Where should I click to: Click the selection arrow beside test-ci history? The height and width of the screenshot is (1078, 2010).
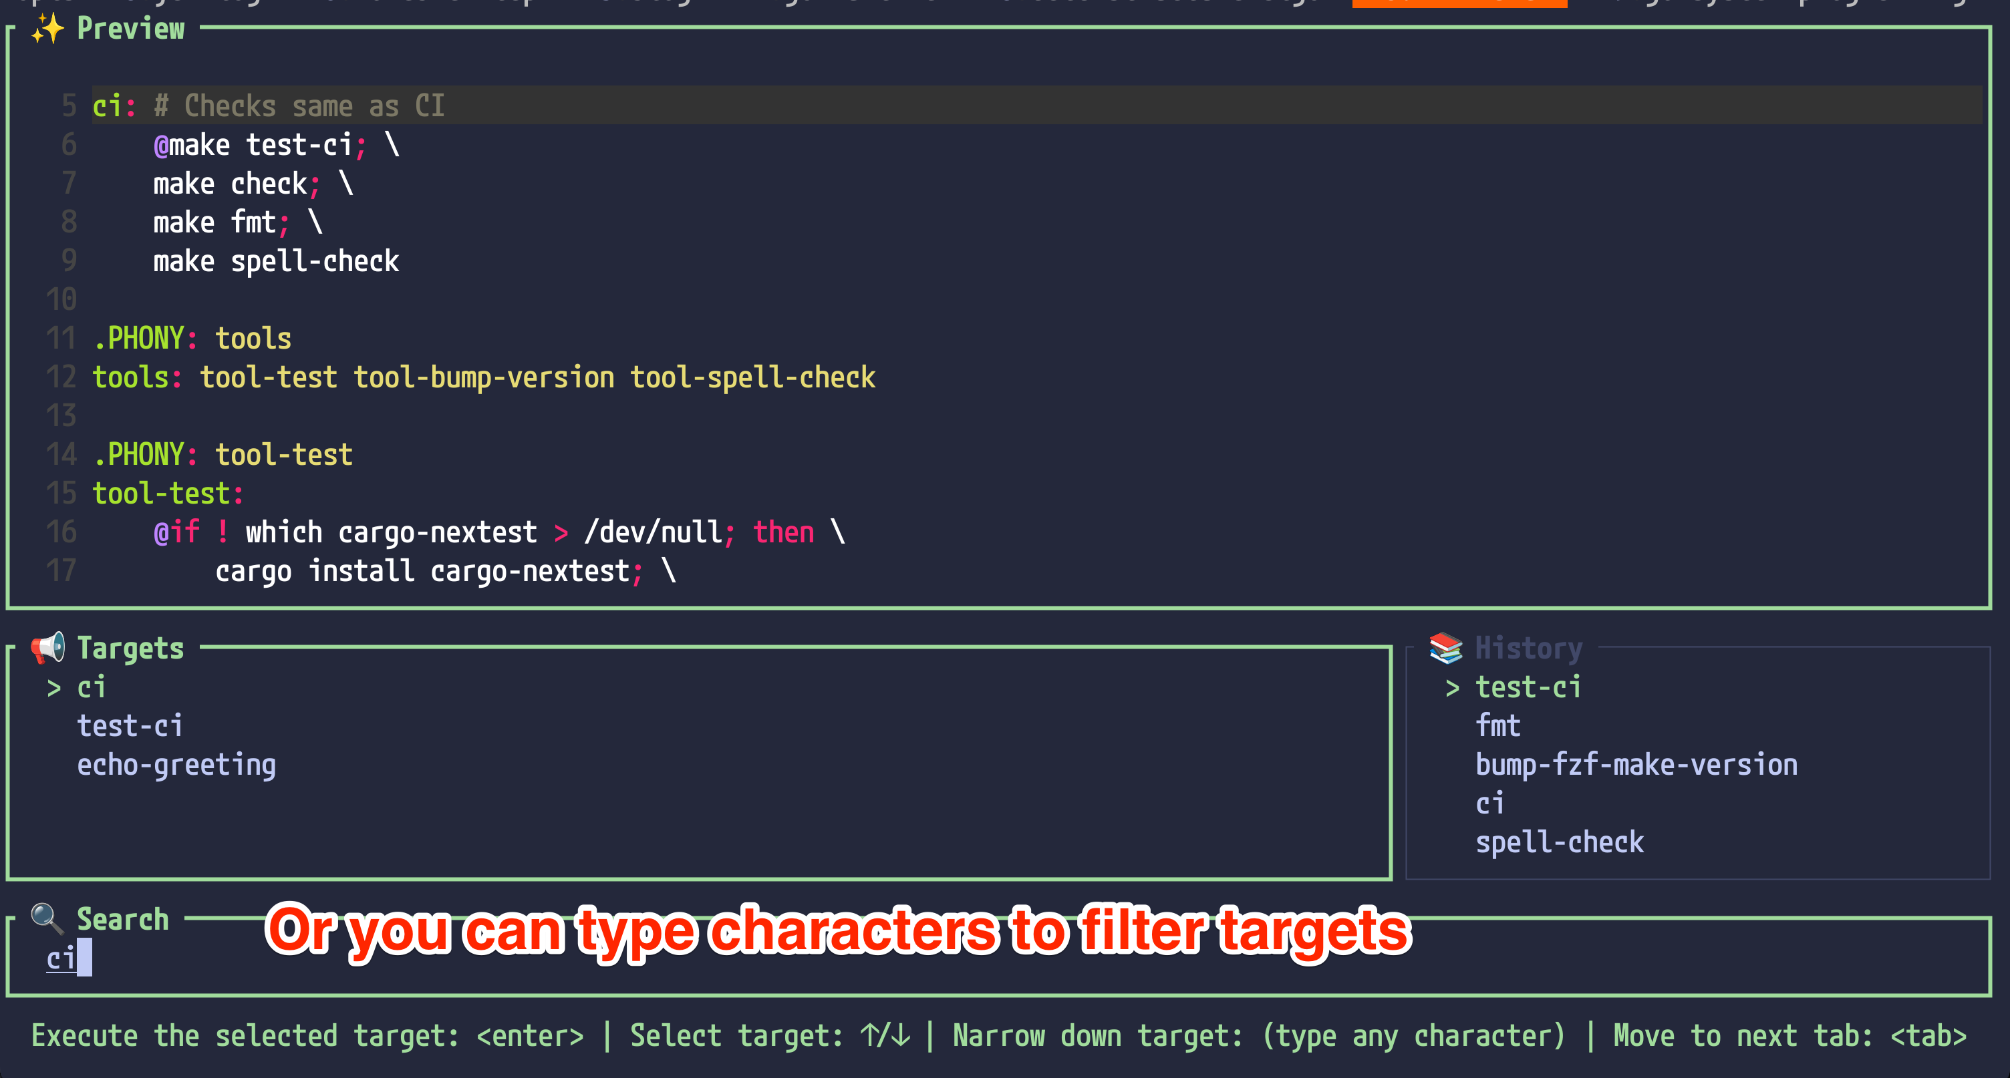click(1452, 688)
